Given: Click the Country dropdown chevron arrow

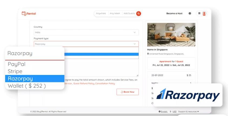Looking at the screenshot, I should (x=135, y=33).
